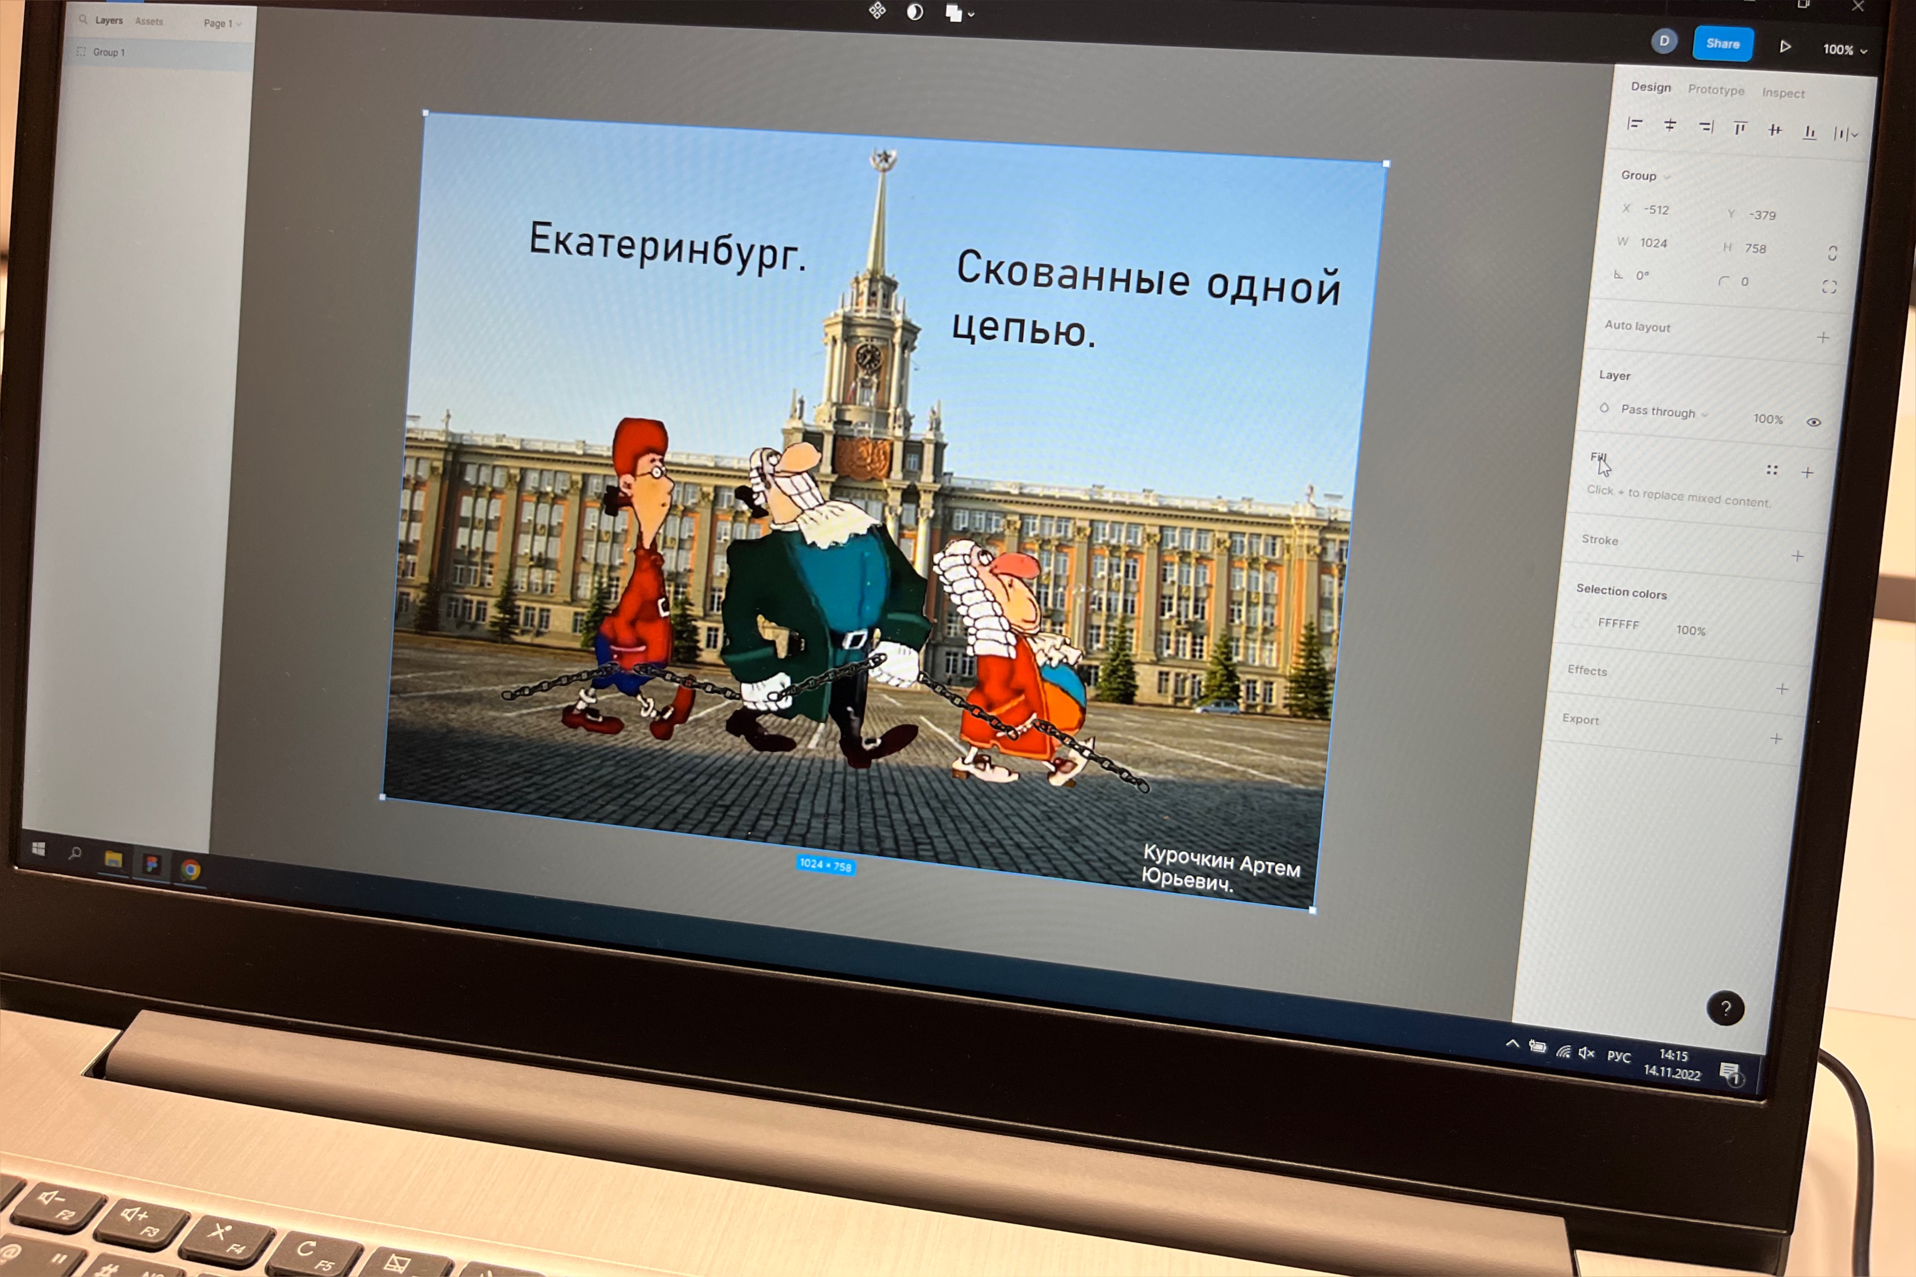Screen dimensions: 1916x1277
Task: Click the D user avatar
Action: tap(1664, 41)
